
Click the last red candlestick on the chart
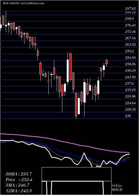[106, 62]
